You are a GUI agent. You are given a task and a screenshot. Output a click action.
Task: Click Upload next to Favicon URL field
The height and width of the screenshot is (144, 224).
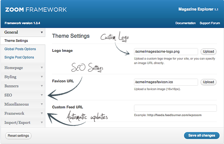tap(208, 82)
